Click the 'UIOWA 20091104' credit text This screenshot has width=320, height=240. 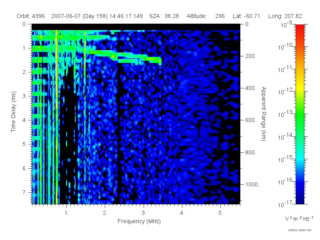coord(299,230)
